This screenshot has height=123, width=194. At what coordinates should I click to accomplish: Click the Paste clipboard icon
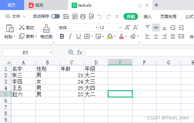(x=10, y=28)
